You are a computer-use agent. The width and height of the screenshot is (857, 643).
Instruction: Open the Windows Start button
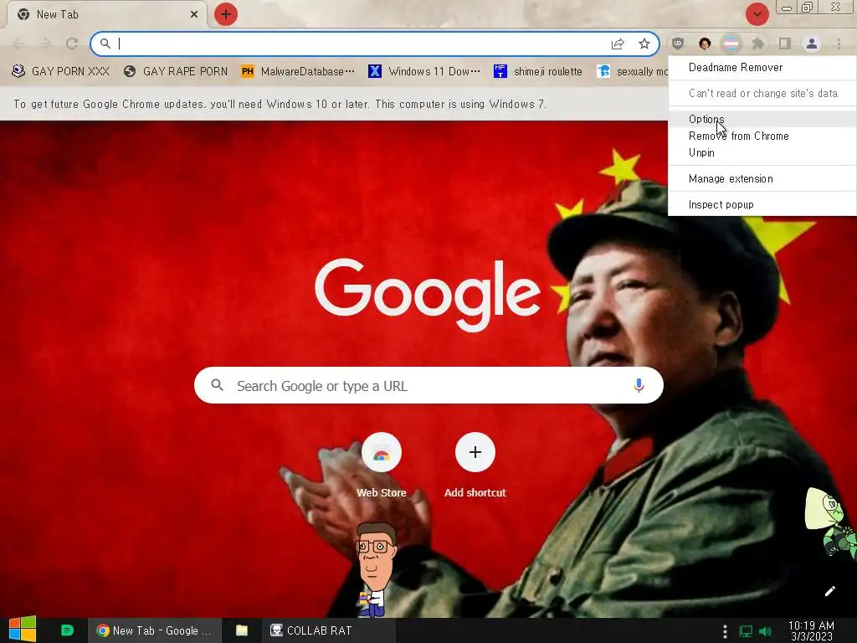(x=23, y=630)
